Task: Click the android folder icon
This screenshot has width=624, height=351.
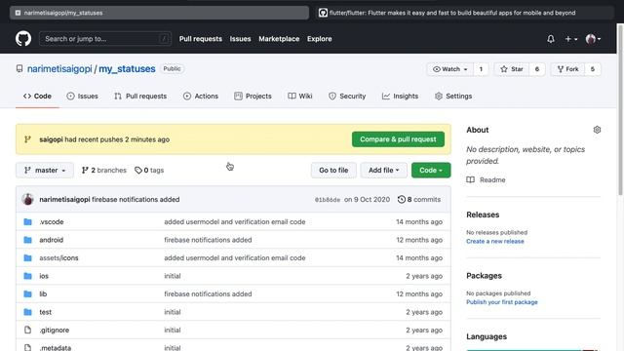Action: click(27, 240)
